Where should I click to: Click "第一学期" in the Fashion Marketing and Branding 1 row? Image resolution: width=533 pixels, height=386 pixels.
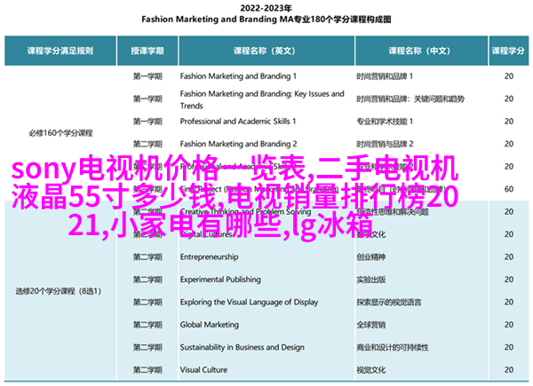pos(147,76)
